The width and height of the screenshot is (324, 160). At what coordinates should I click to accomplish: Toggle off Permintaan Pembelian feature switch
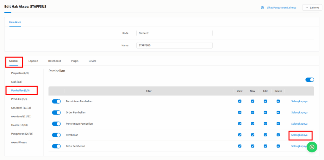[x=56, y=101]
